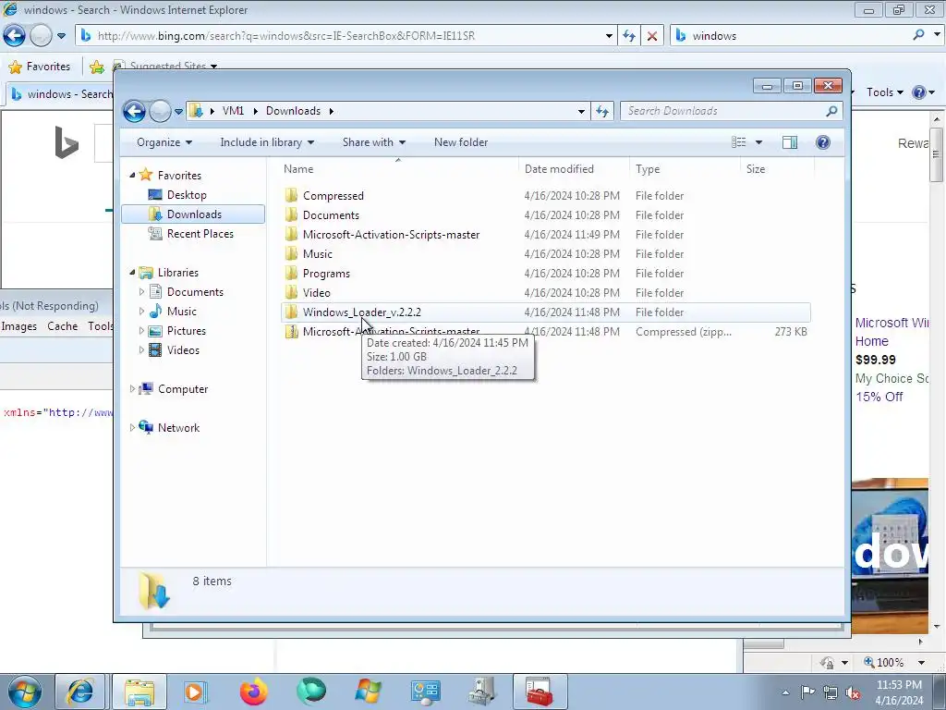946x710 pixels.
Task: Click Add to Favorites Bar star icon
Action: click(x=96, y=67)
